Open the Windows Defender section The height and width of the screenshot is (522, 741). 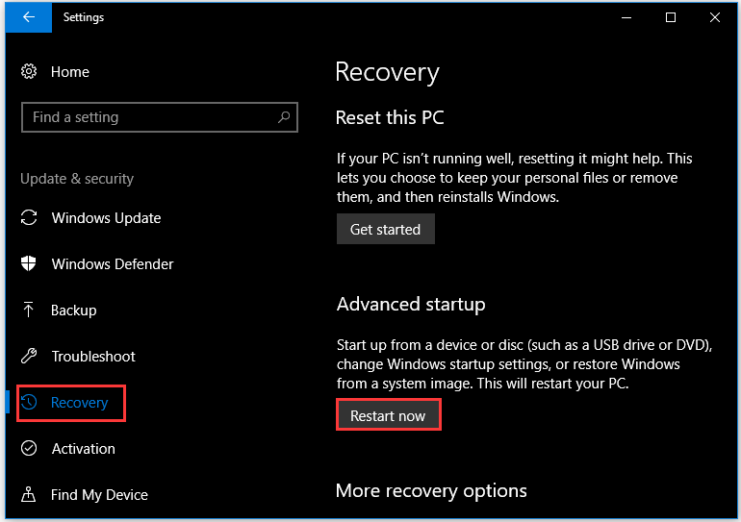click(x=113, y=263)
